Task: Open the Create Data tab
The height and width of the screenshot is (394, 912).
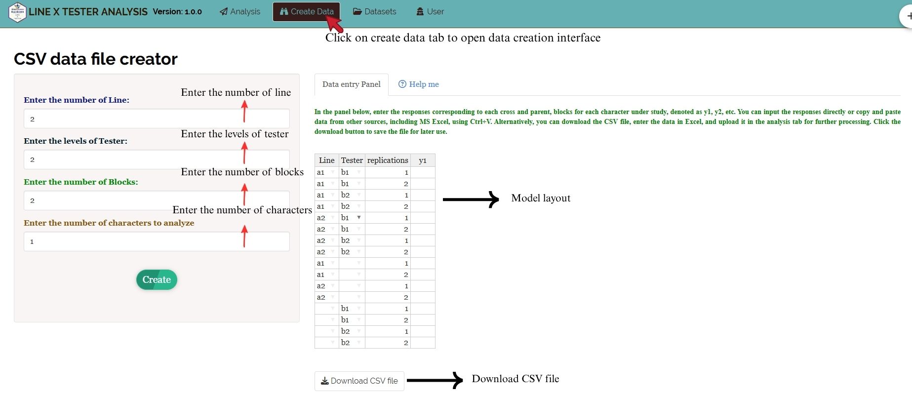Action: click(306, 11)
